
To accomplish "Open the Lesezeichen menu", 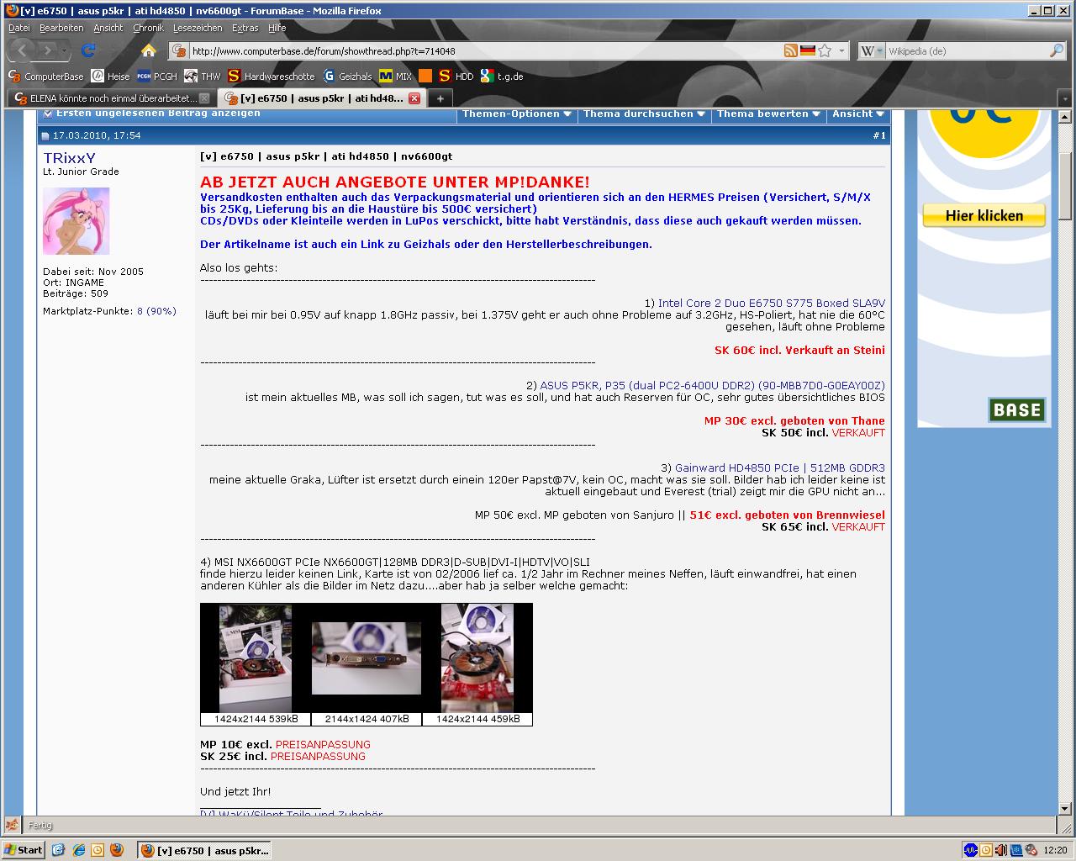I will coord(198,28).
